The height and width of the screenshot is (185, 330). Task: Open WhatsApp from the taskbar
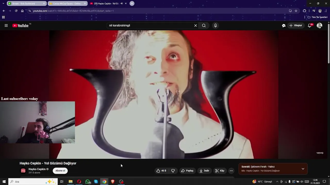pyautogui.click(x=88, y=182)
